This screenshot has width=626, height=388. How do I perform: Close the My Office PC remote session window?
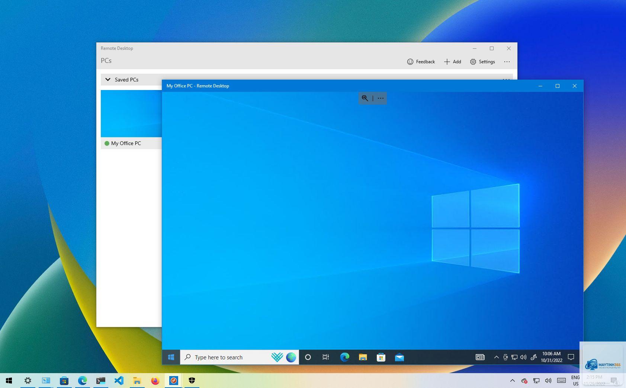point(574,86)
